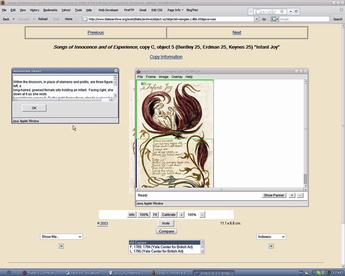
Task: Zoom in with Inote plus button
Action: [x=292, y=195]
